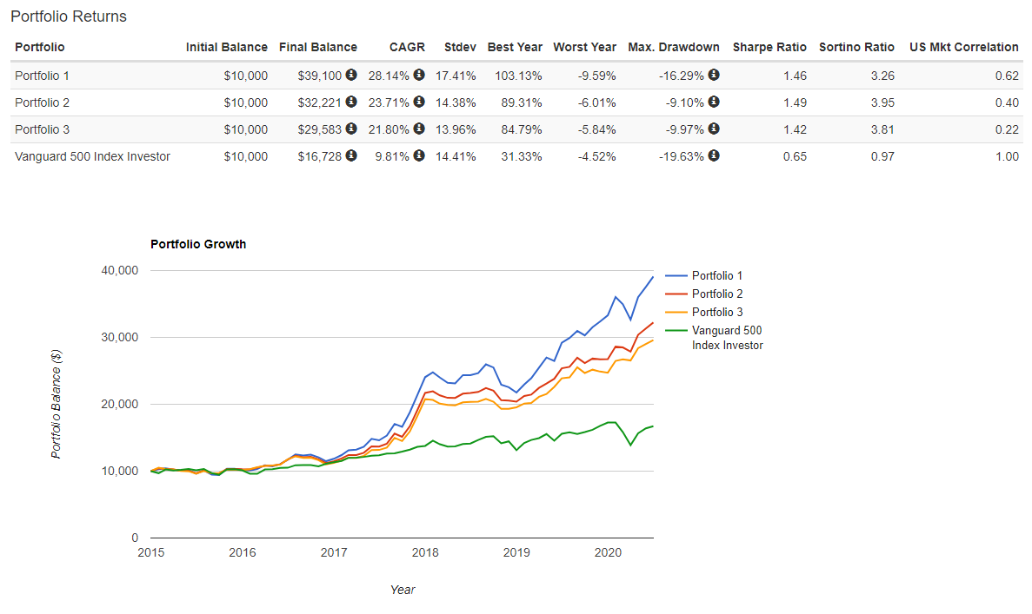Click info icon beside Portfolio 3 max drawdown -9.97%

click(x=714, y=129)
